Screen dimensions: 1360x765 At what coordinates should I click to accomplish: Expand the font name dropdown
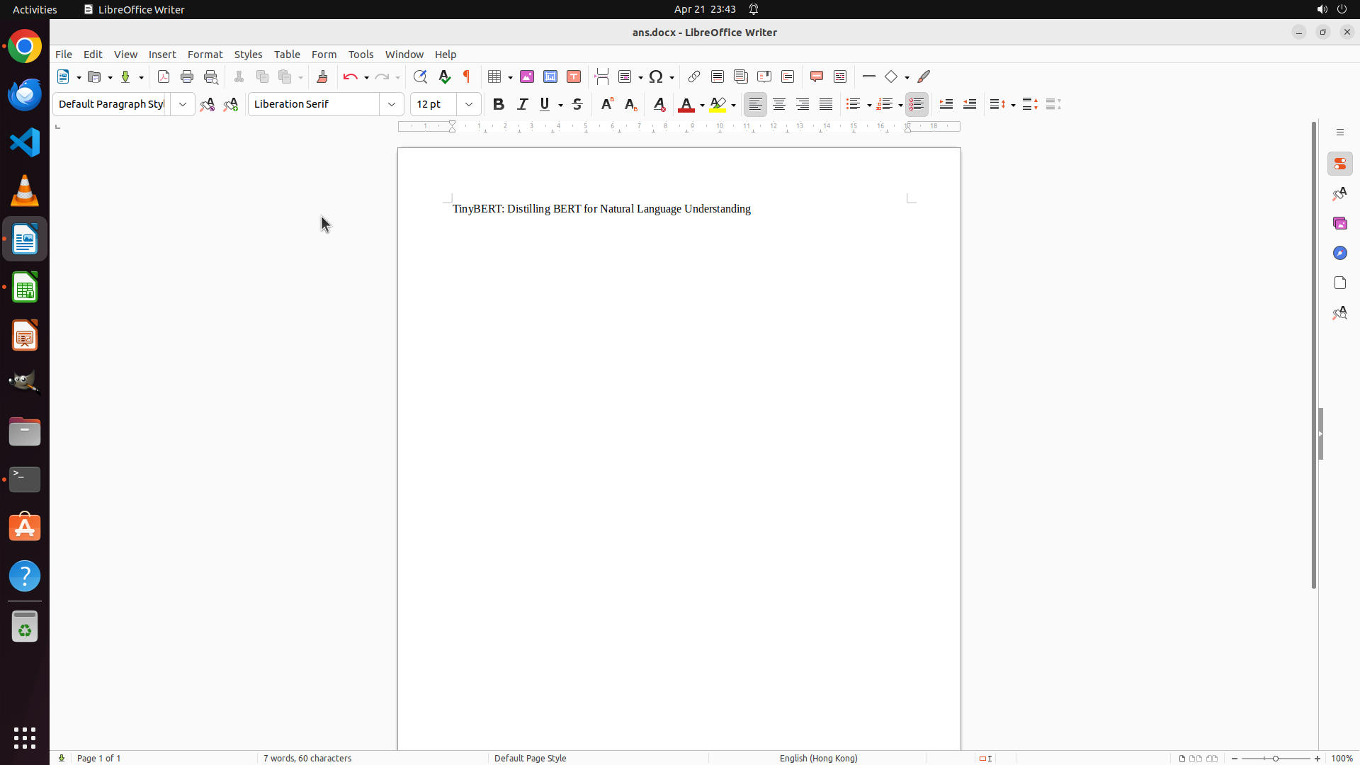(392, 104)
